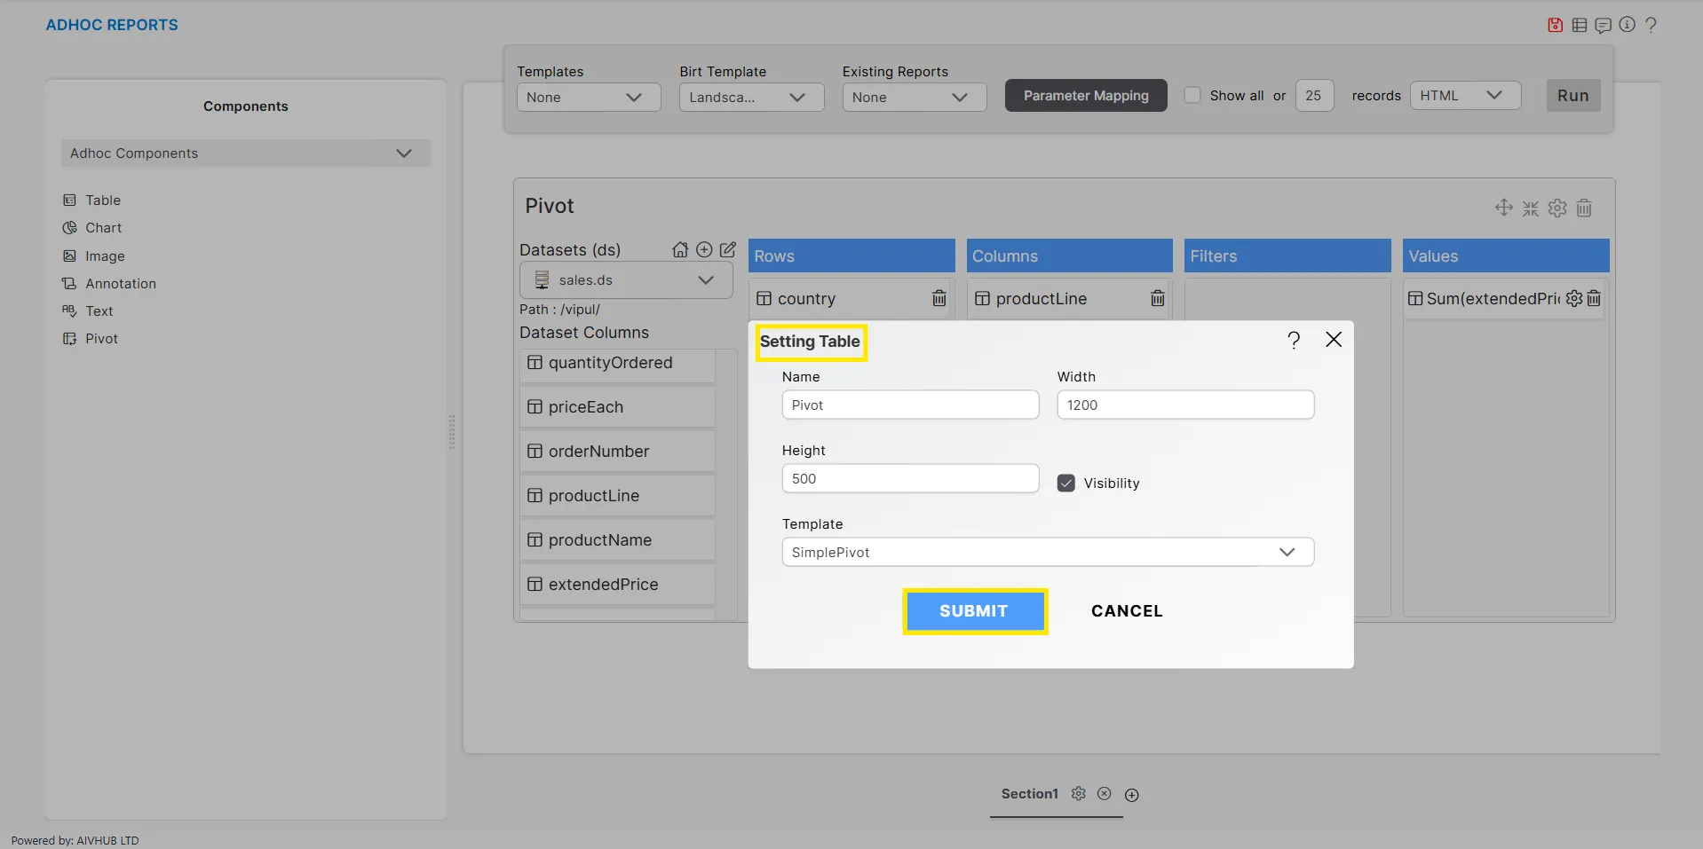Click the save report icon in top bar

point(1555,25)
